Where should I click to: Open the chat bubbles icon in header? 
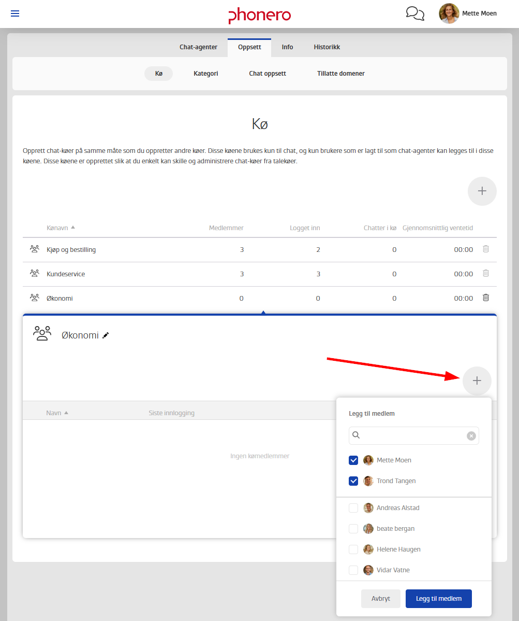(x=415, y=13)
